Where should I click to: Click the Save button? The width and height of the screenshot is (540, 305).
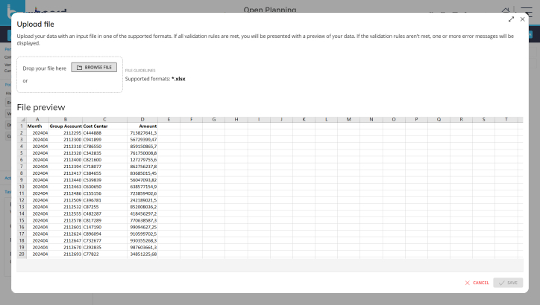[x=508, y=283]
